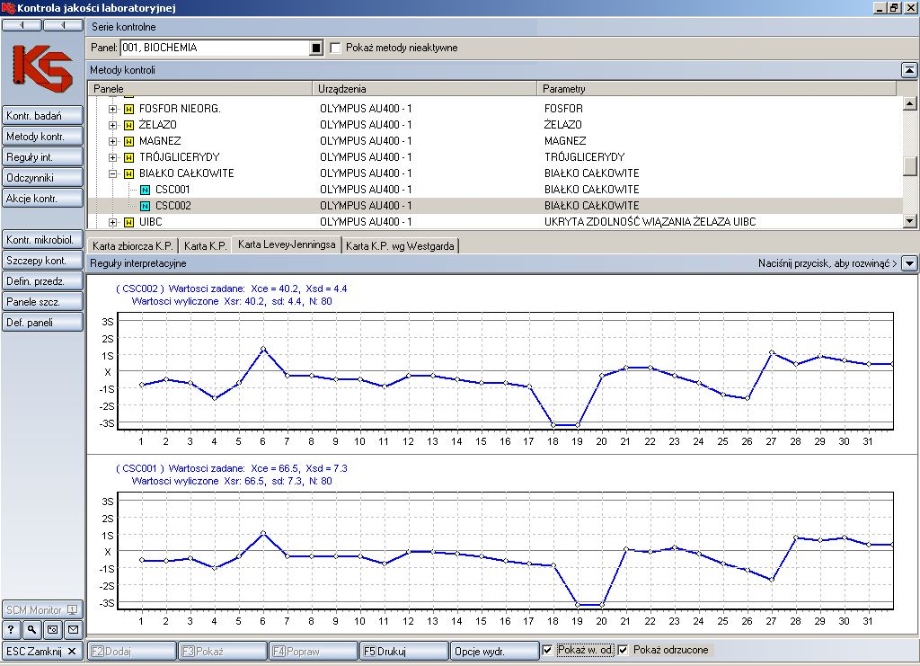Viewport: 920px width, 666px height.
Task: Click the yellow icon beside MAGNEZ
Action: 128,141
